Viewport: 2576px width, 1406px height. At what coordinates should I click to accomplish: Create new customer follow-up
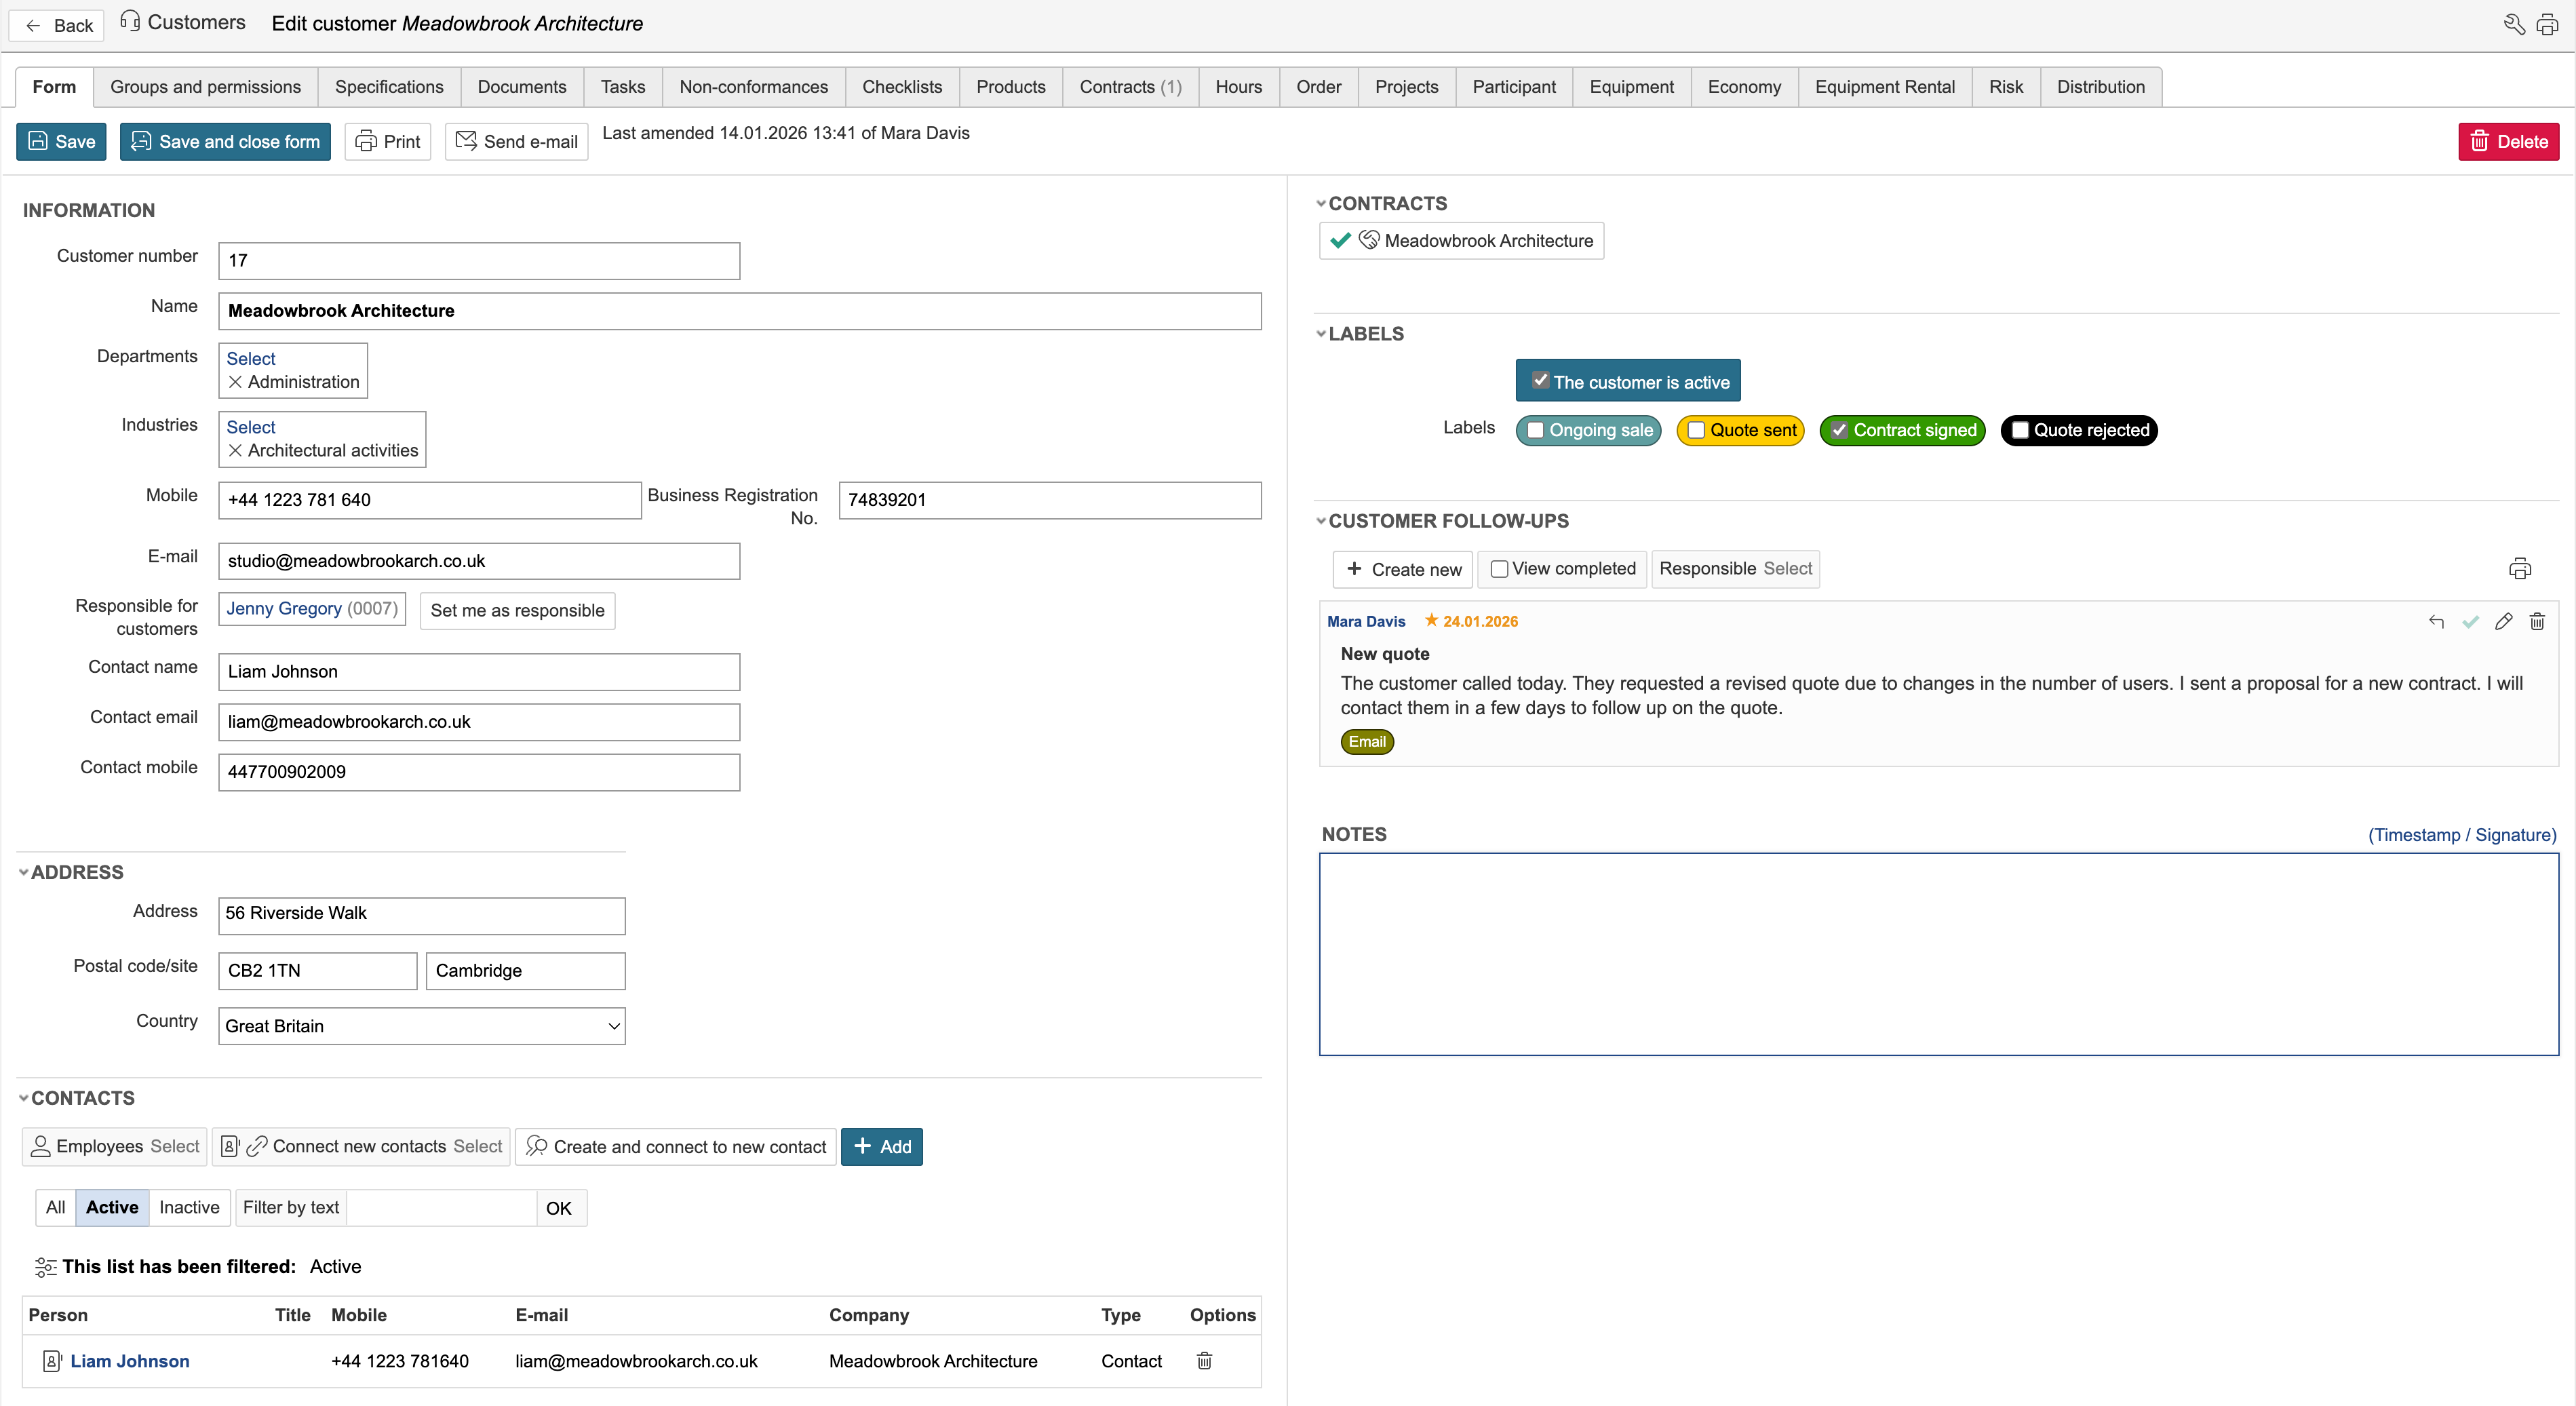[1403, 569]
